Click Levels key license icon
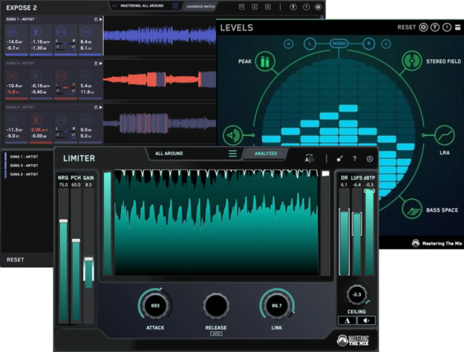Image resolution: width=464 pixels, height=352 pixels. (x=435, y=27)
